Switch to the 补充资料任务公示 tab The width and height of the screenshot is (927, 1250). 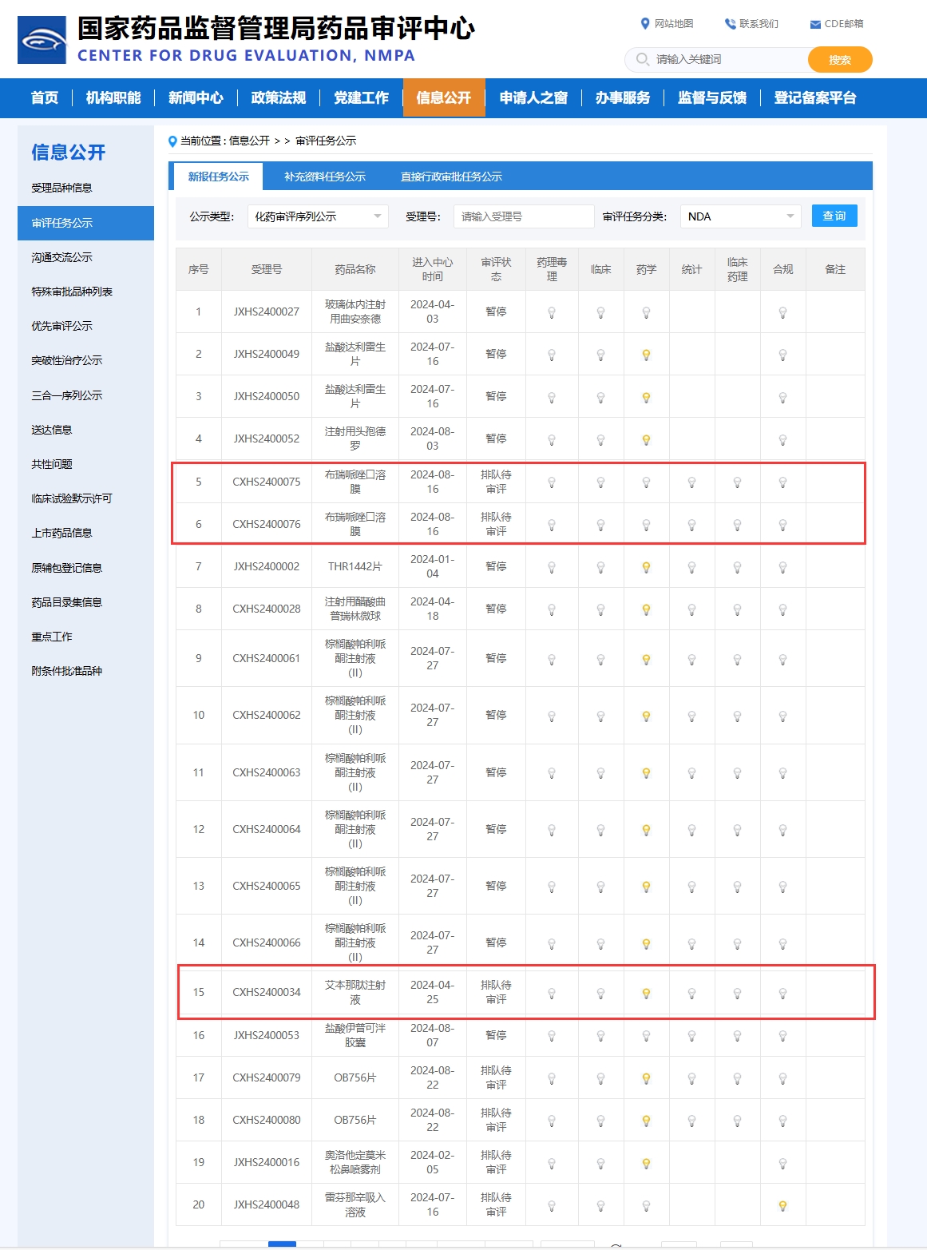click(325, 177)
